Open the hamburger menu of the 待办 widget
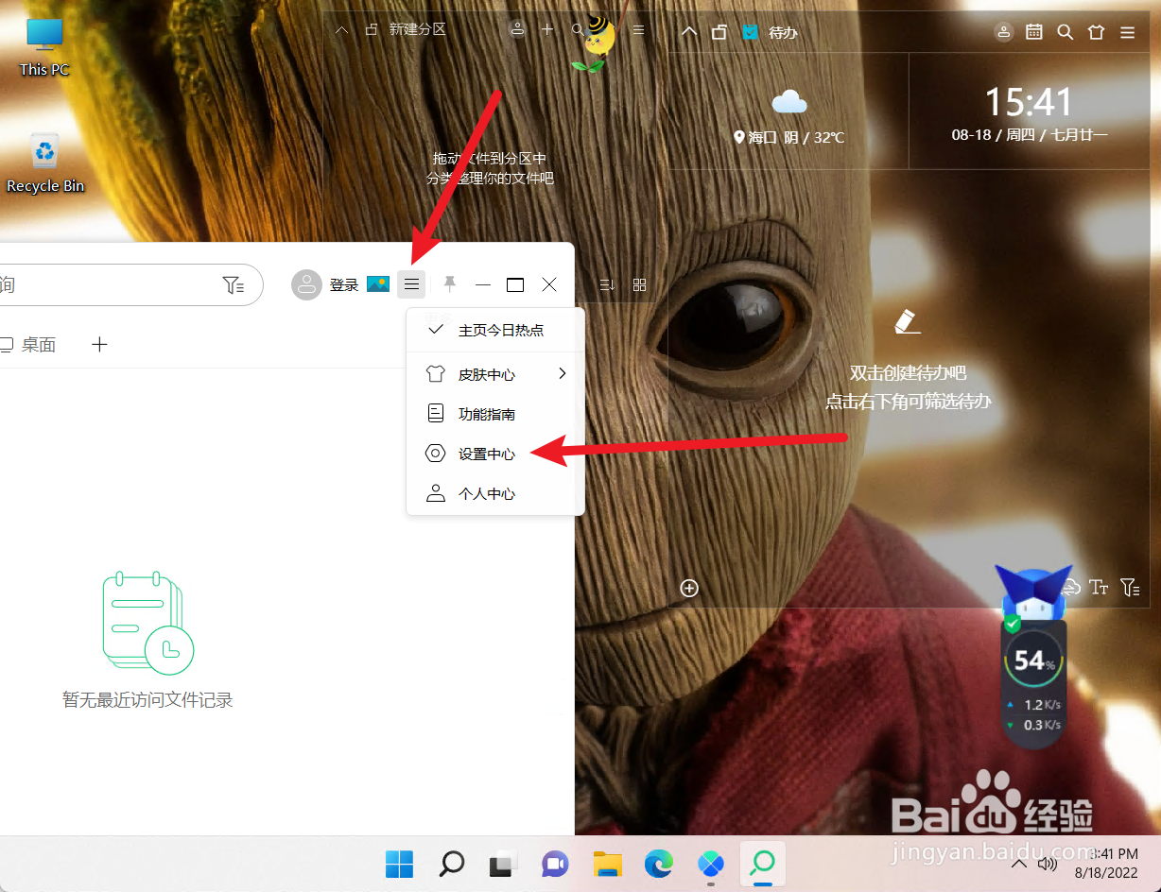The height and width of the screenshot is (892, 1161). 1127,32
